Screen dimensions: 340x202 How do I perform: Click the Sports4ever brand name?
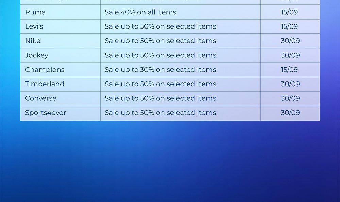click(x=46, y=113)
